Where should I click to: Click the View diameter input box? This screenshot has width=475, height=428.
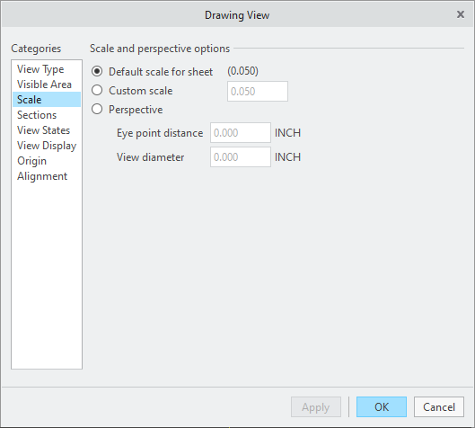[241, 156]
